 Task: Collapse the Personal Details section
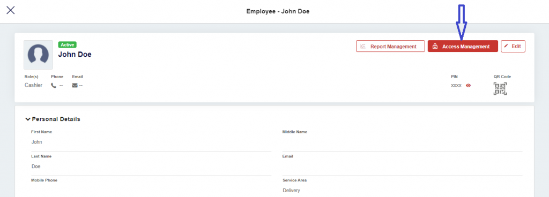(28, 119)
